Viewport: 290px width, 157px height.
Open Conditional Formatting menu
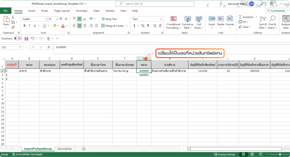coord(173,23)
